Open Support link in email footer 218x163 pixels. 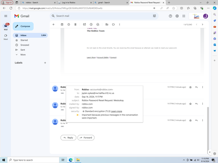tap(113, 57)
